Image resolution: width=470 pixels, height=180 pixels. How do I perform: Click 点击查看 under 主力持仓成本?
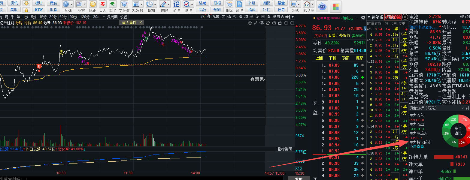[417, 146]
